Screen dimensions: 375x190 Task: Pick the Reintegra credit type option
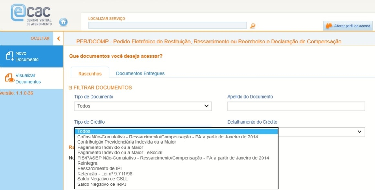tap(87, 163)
